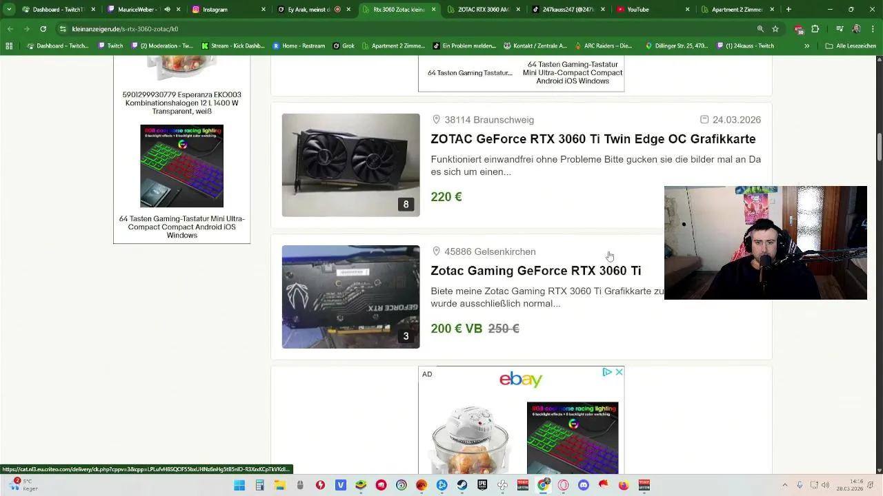Open BlueStacks from the taskbar
Viewport: 883px width, 496px height.
[x=361, y=485]
